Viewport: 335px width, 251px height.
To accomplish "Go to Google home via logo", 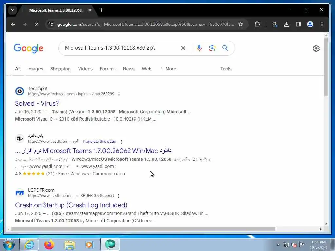I will [x=28, y=48].
